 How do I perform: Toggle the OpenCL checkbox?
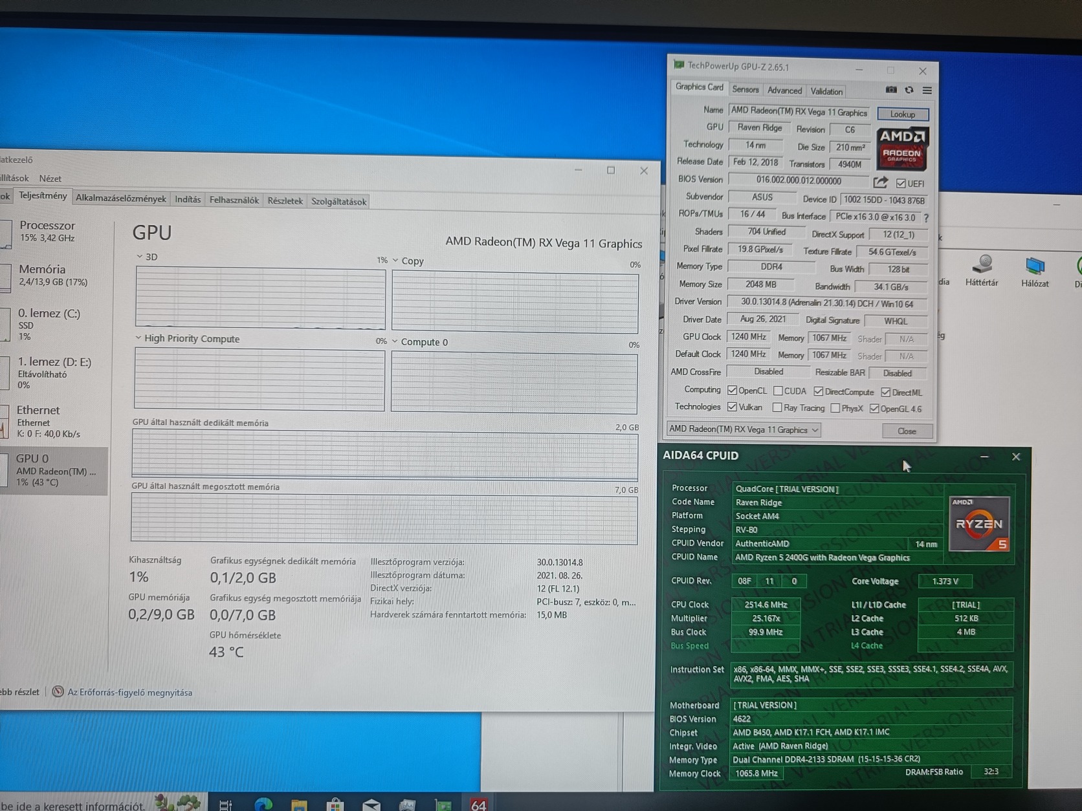[x=733, y=390]
